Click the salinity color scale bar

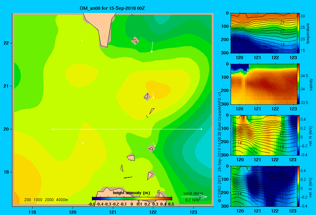298,84
